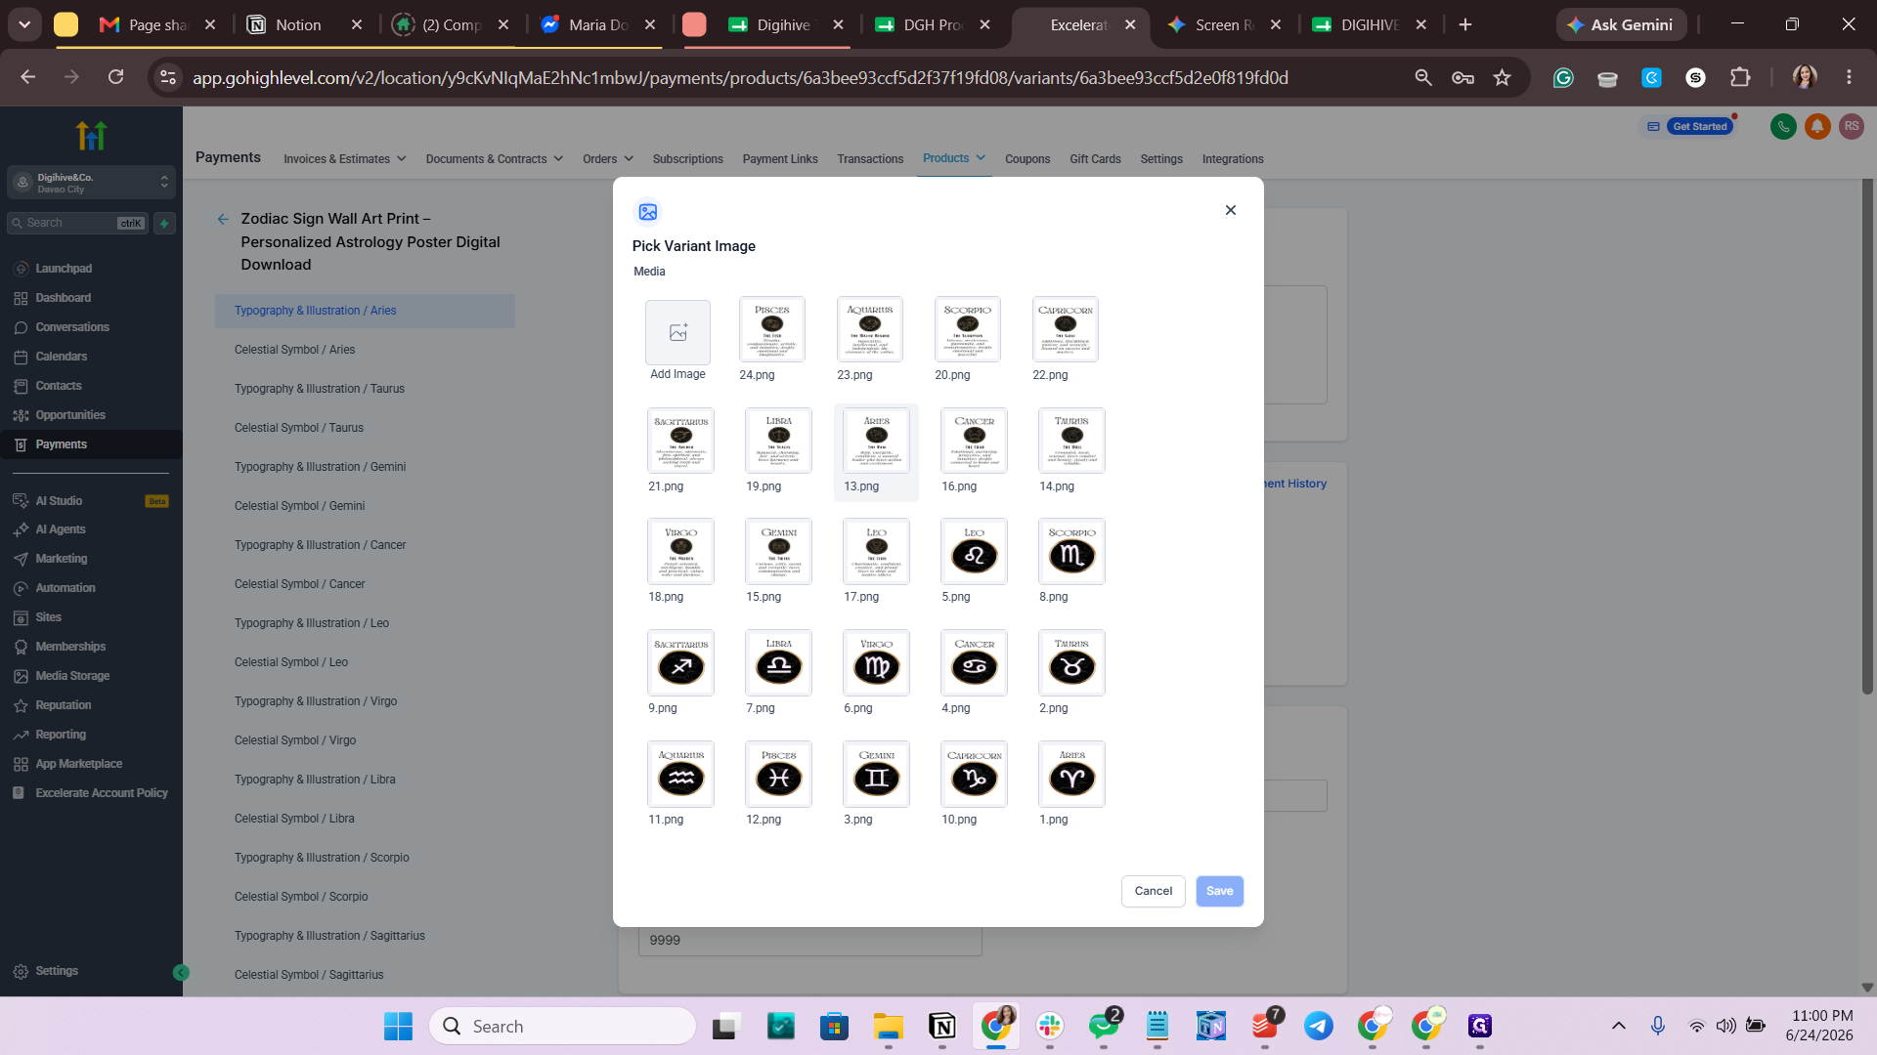Click the field containing 9999
This screenshot has width=1877, height=1055.
tap(809, 940)
